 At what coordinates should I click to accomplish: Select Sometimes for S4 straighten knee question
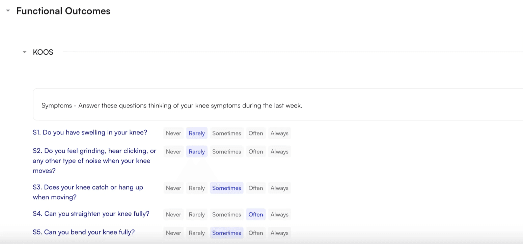pos(227,214)
